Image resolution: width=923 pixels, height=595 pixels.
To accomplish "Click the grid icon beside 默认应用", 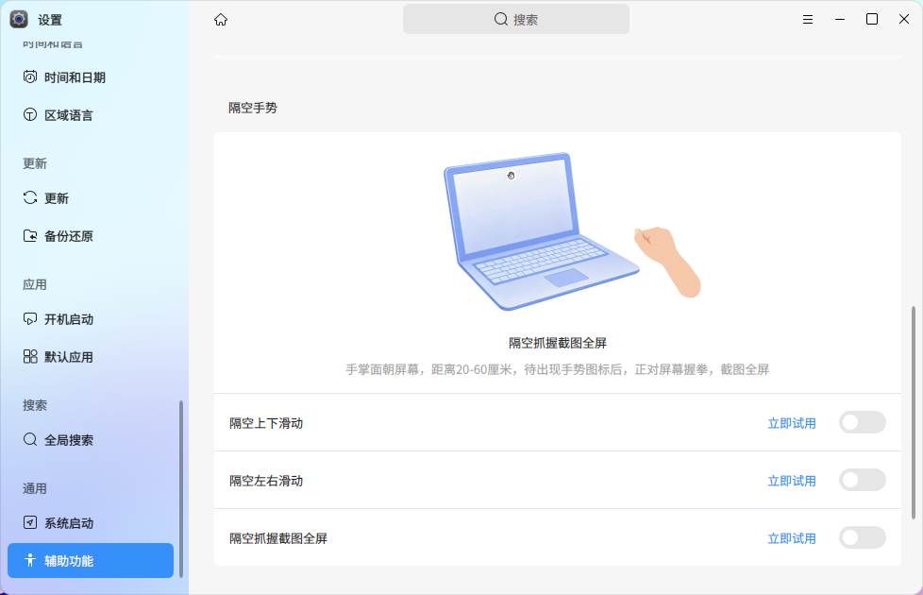I will pos(30,357).
